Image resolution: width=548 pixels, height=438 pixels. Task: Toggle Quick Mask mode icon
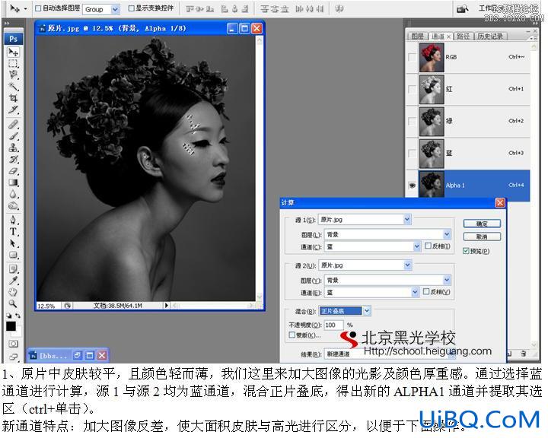13,344
